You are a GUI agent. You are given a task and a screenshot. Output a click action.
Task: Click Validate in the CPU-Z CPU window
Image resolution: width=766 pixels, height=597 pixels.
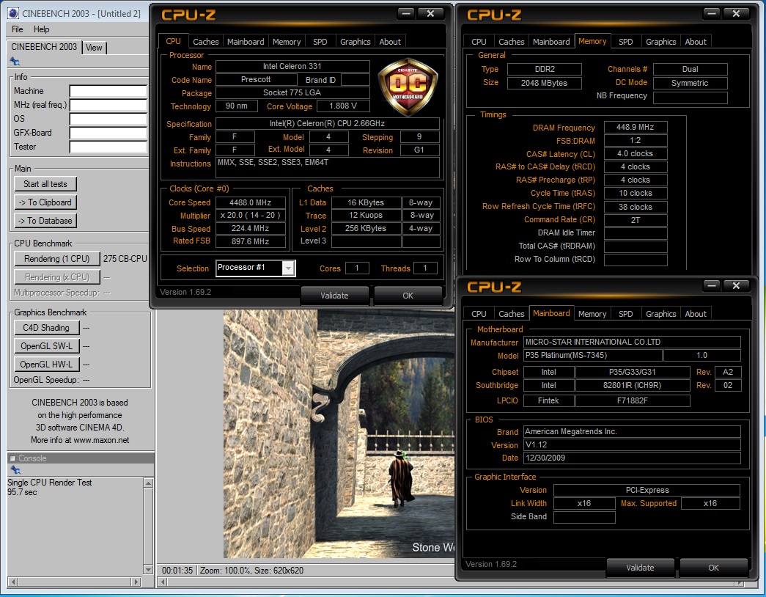tap(335, 296)
